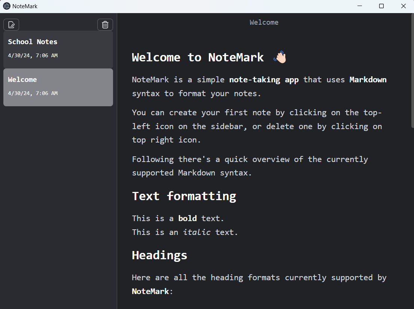Screen dimensions: 414x309
Task: Click the paragraph starting 'You can create your first note'
Action: click(x=257, y=126)
